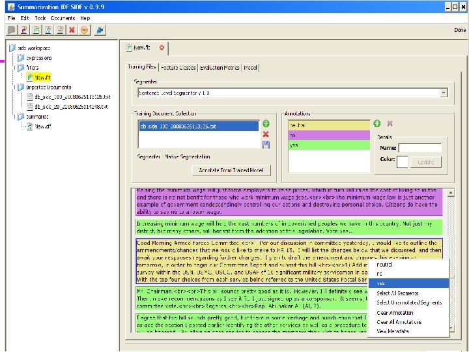Image resolution: width=469 pixels, height=352 pixels.
Task: Open the Edit menu
Action: [x=25, y=18]
